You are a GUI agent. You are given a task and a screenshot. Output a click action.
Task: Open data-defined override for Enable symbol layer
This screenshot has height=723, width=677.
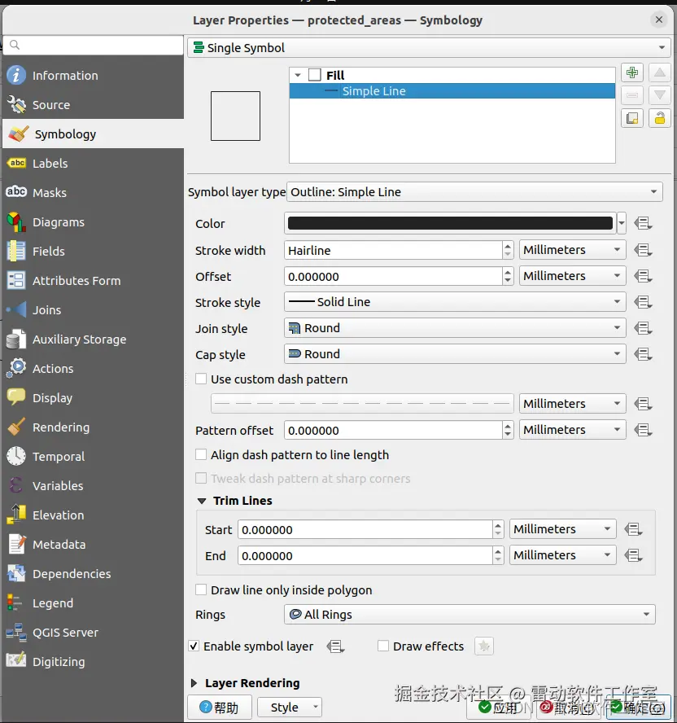(335, 646)
